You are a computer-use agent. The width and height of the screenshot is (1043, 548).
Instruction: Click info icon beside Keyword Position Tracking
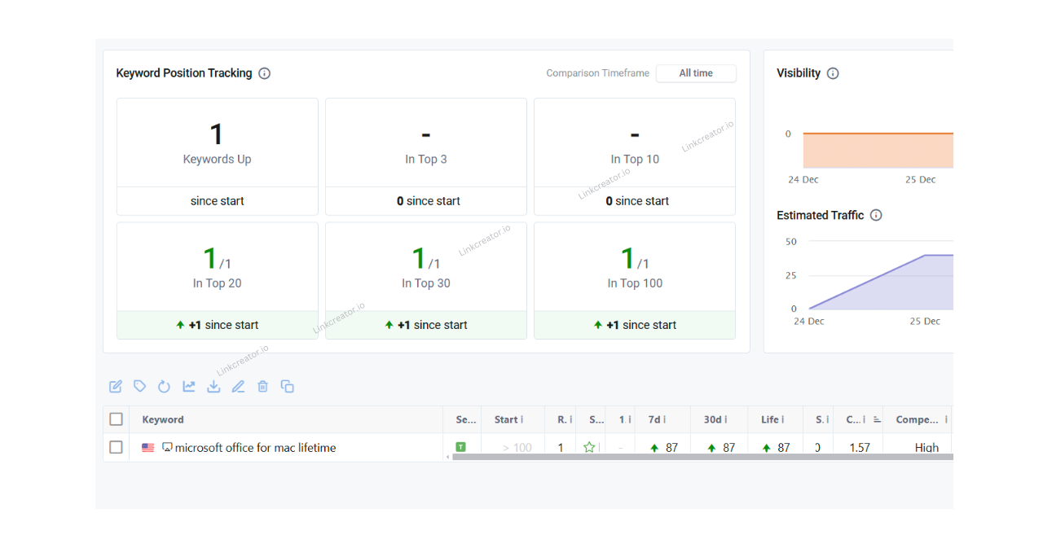(x=264, y=73)
